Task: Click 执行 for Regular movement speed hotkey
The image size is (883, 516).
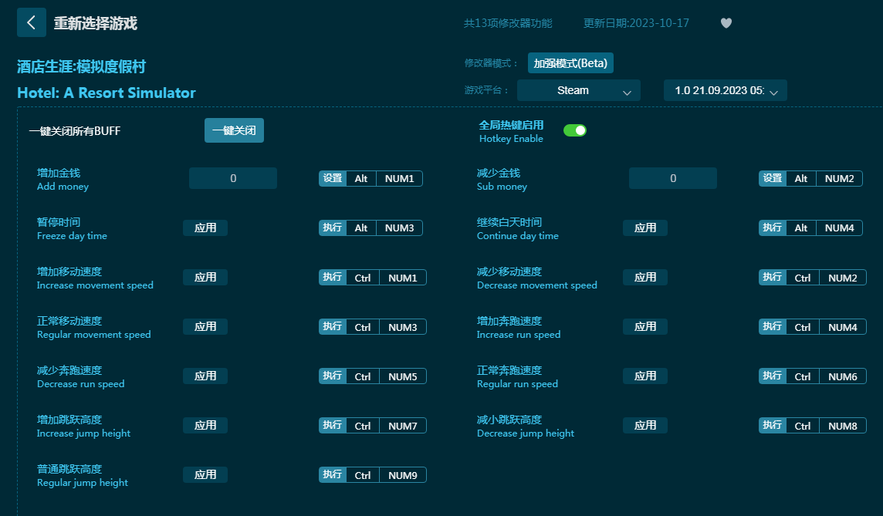Action: click(332, 327)
